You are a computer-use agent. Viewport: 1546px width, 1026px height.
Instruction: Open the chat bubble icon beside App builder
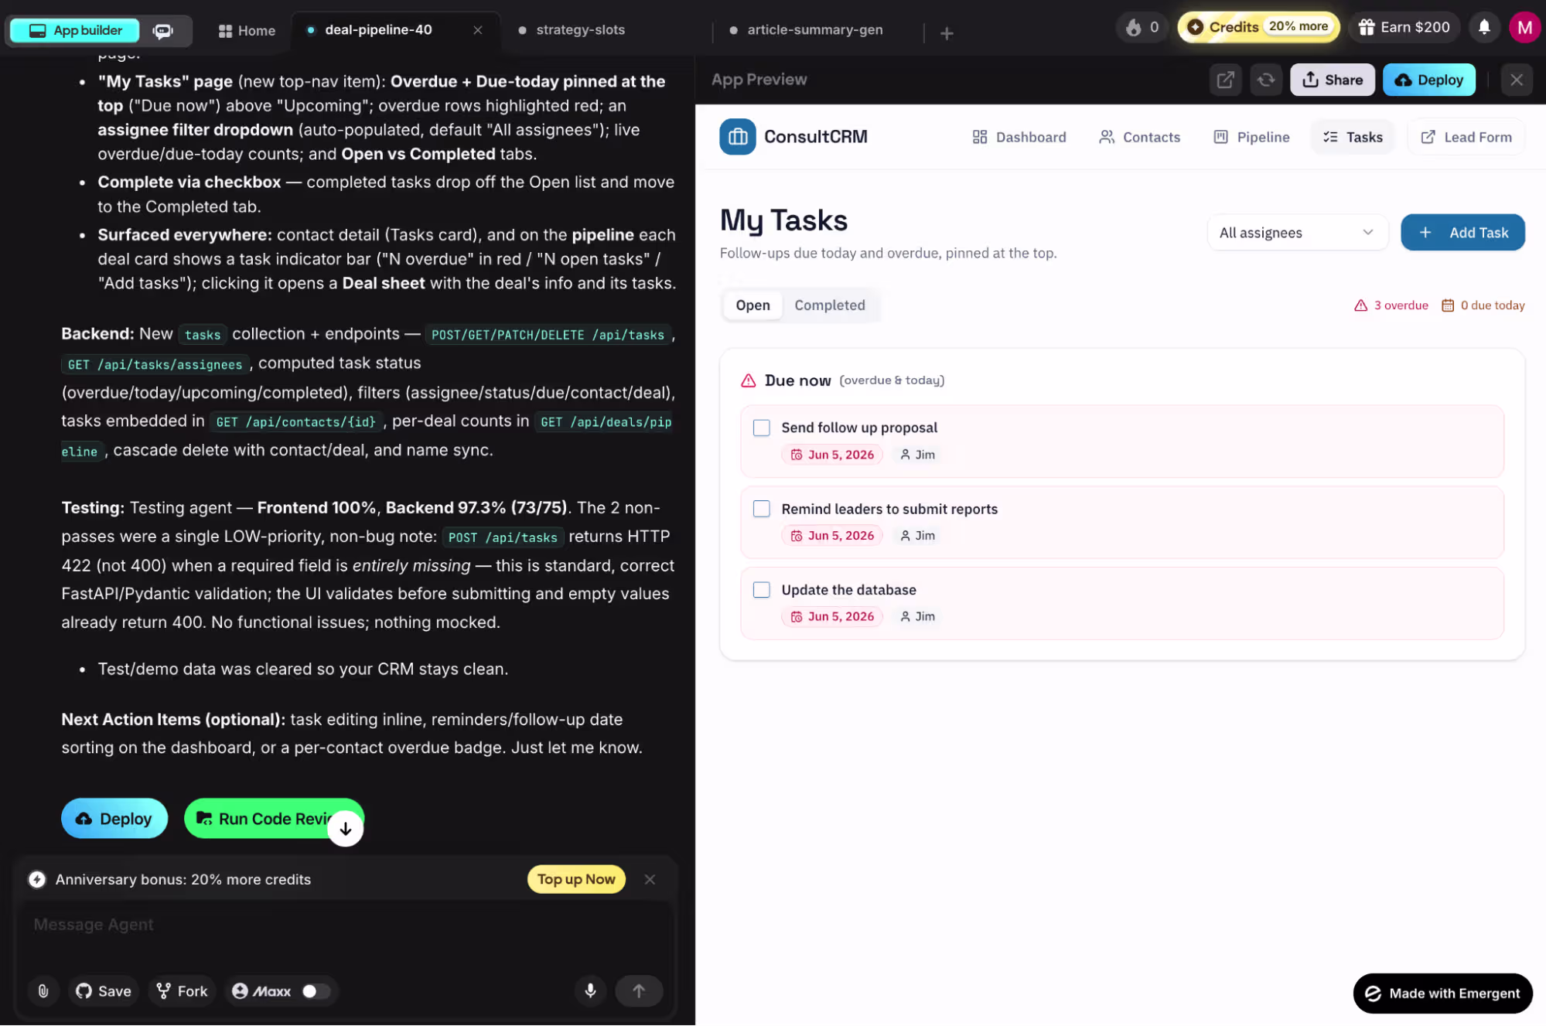[x=163, y=30]
